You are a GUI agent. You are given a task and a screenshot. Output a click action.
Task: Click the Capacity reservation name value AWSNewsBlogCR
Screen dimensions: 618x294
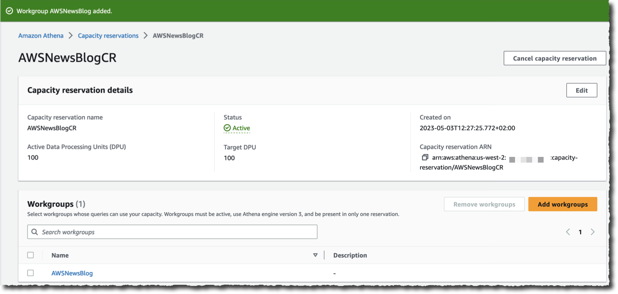point(52,128)
